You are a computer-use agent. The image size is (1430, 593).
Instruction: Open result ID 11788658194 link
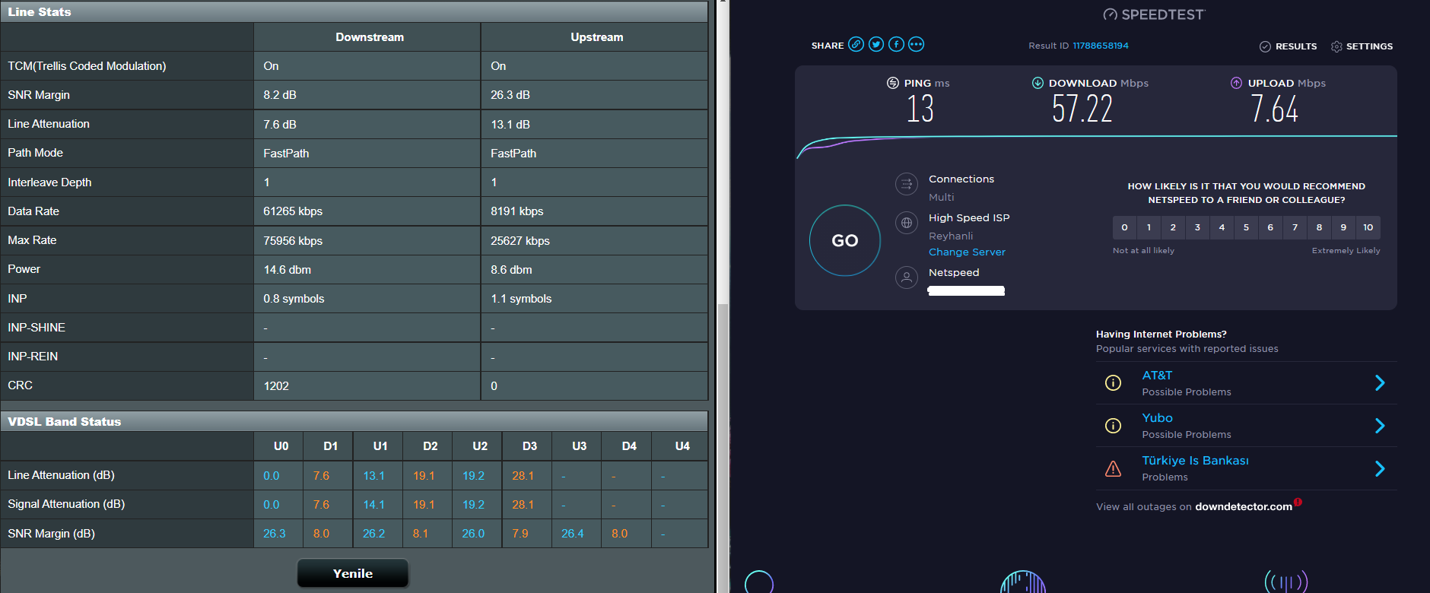pos(1100,46)
